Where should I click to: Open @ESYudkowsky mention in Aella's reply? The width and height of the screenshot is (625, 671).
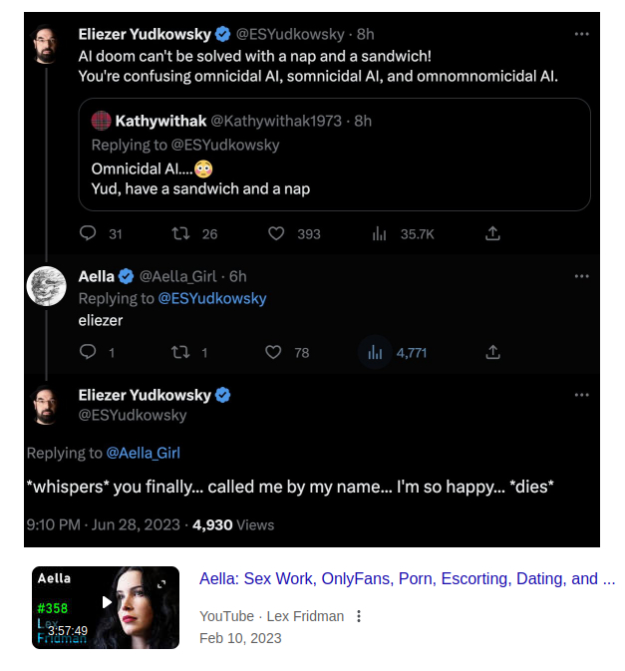[x=212, y=298]
